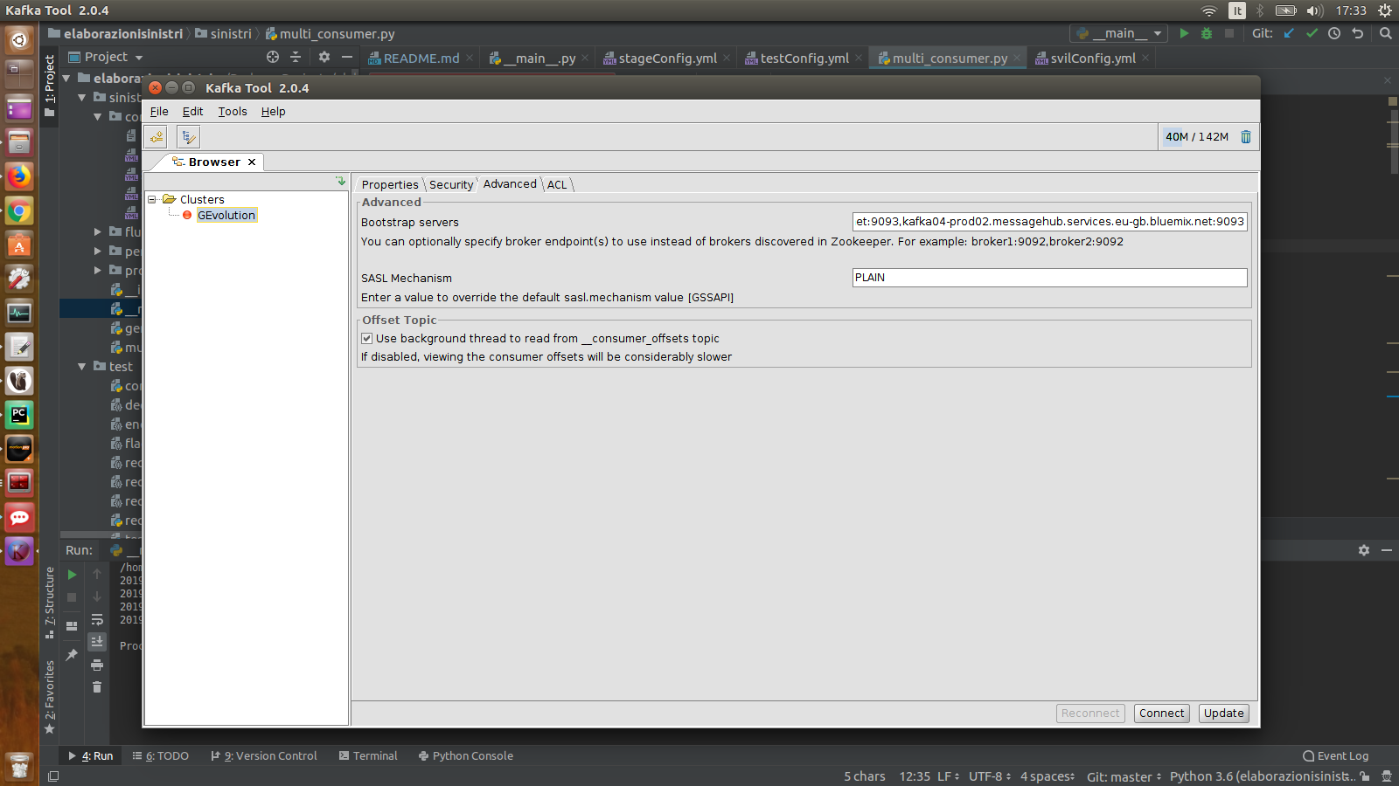Expand the folder starting with 'pro' in project tree

[98, 271]
